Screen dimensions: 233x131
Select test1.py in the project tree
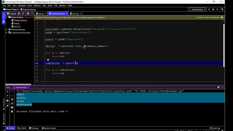click(16, 27)
